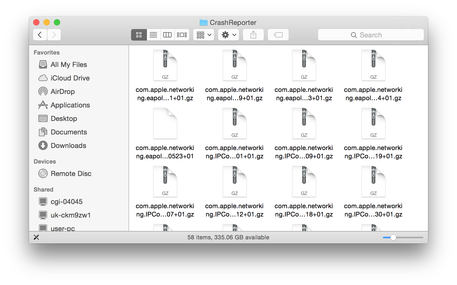Select GZ file icon for IPCo...19+01.gz

pos(374,123)
